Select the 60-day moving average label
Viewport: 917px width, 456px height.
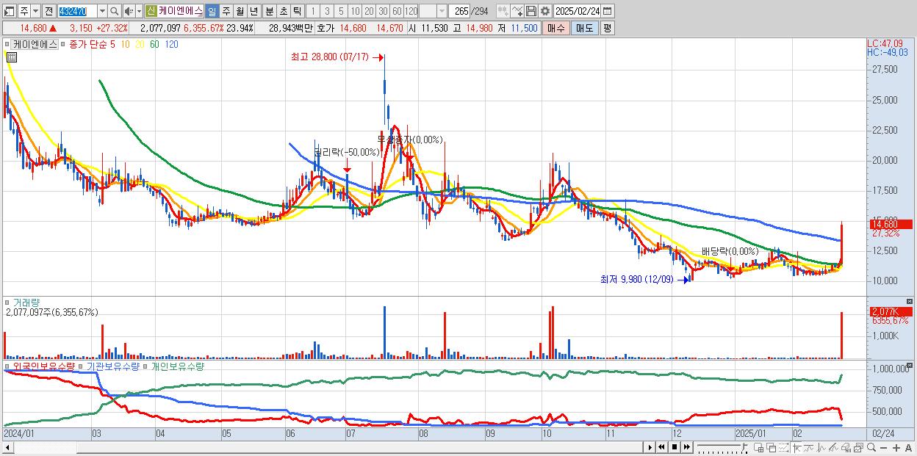(154, 44)
